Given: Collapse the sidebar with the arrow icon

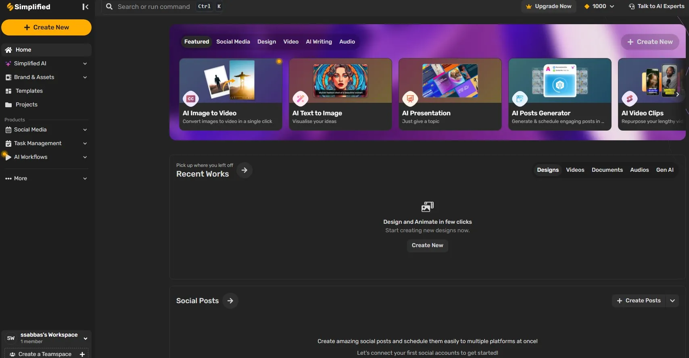Looking at the screenshot, I should click(x=85, y=7).
